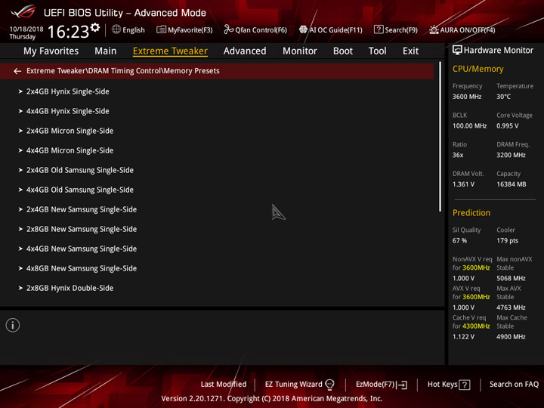Click the EzMode exit arrow icon
This screenshot has width=544, height=408.
pos(403,385)
